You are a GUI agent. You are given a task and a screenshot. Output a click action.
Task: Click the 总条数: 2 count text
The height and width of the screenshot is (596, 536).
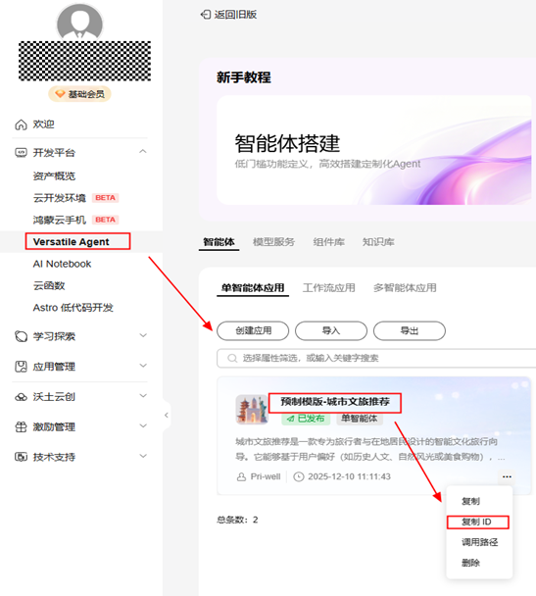click(237, 520)
